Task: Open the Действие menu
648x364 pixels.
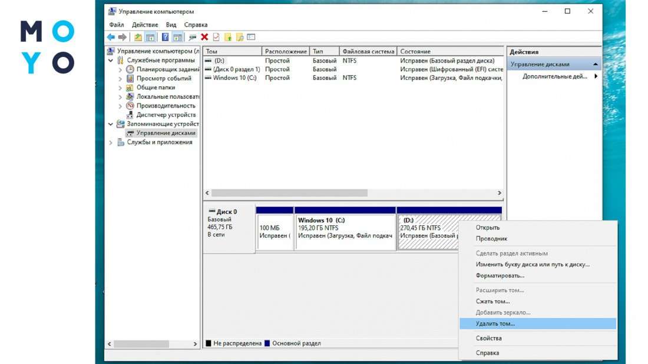Action: [x=144, y=25]
